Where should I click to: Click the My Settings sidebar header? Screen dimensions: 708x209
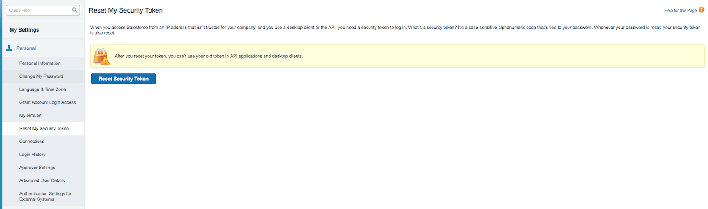coord(25,30)
